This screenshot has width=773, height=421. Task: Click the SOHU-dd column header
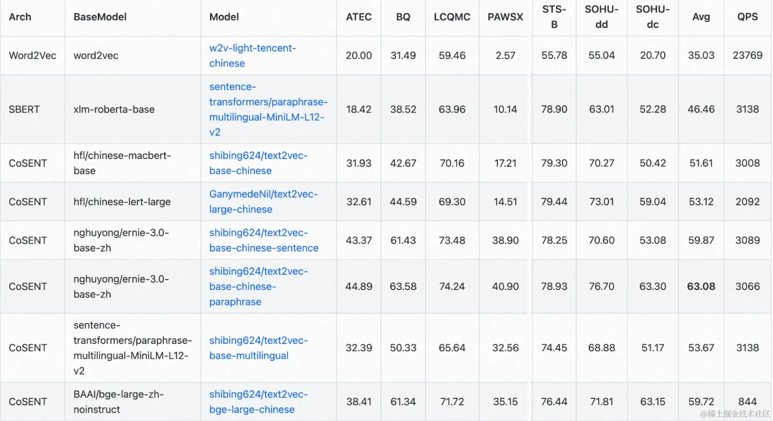(602, 17)
